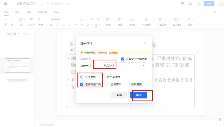
Task: Select the format painter tool
Action: coord(6,25)
